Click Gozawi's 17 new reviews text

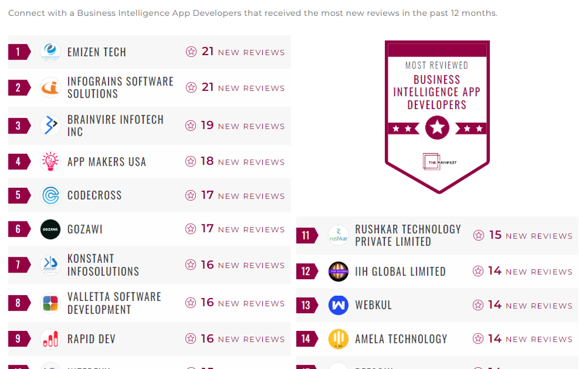pyautogui.click(x=235, y=229)
